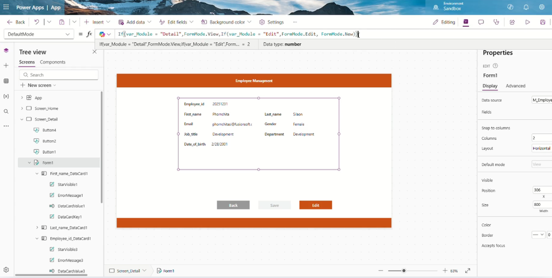
Task: Select Button4 in the tree
Action: pyautogui.click(x=49, y=130)
